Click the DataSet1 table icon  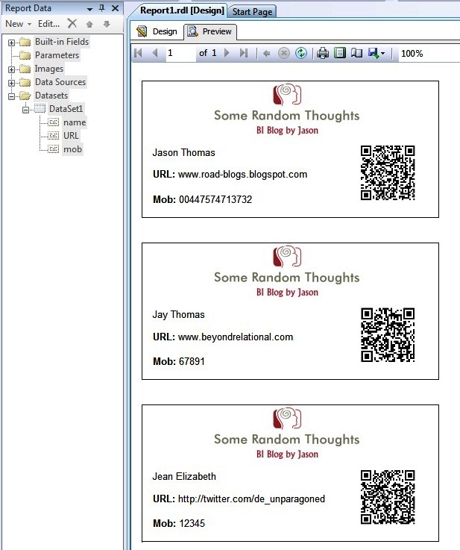tap(40, 109)
